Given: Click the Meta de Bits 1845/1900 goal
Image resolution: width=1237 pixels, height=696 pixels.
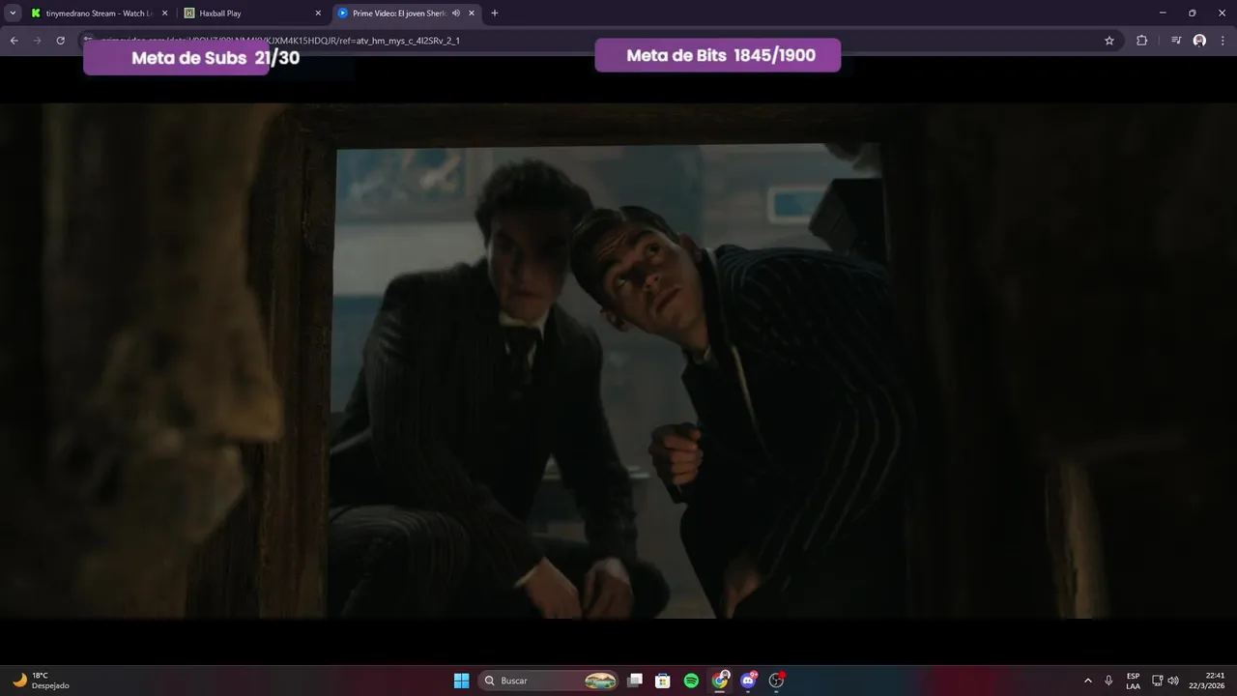Looking at the screenshot, I should click(718, 55).
